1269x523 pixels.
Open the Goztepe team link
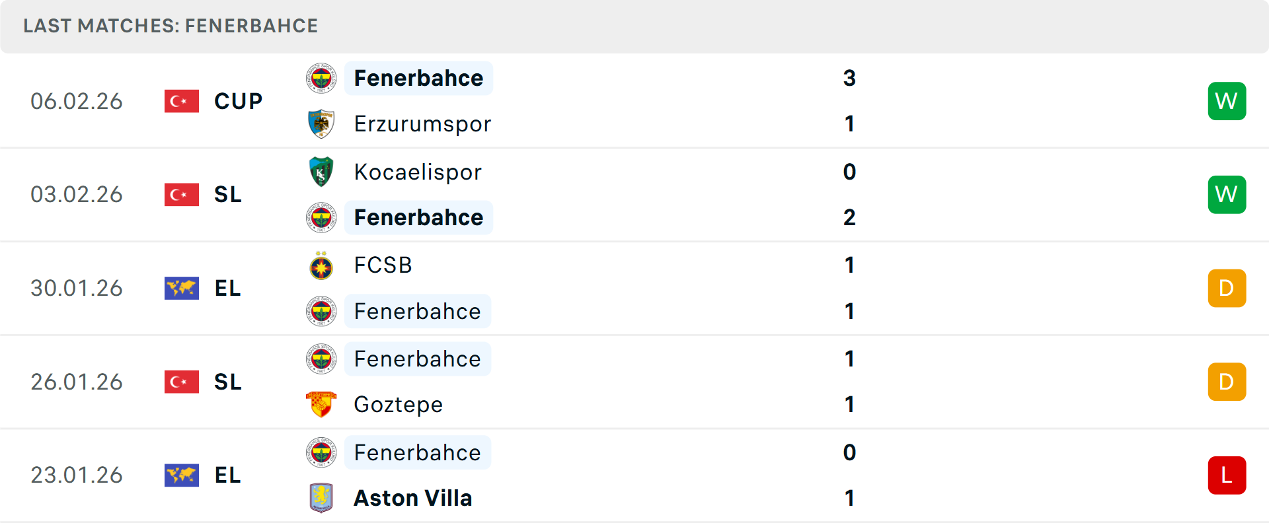(x=399, y=405)
